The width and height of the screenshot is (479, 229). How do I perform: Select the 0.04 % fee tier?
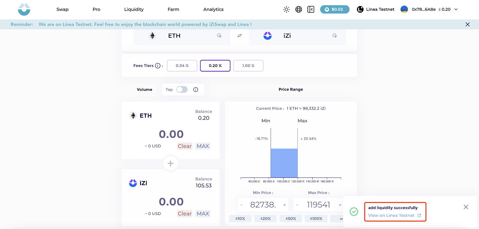click(x=182, y=66)
